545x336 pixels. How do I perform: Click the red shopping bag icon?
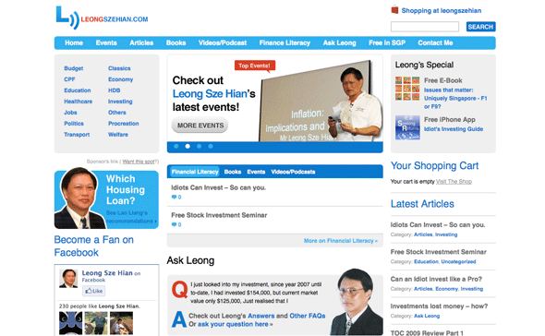coord(394,10)
